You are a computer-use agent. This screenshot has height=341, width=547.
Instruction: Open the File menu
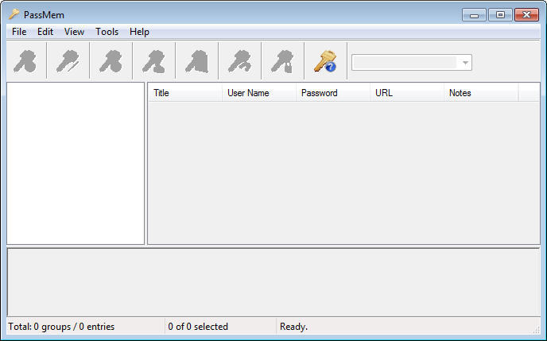(x=19, y=32)
